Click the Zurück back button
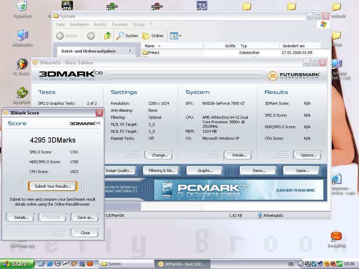 (x=67, y=36)
